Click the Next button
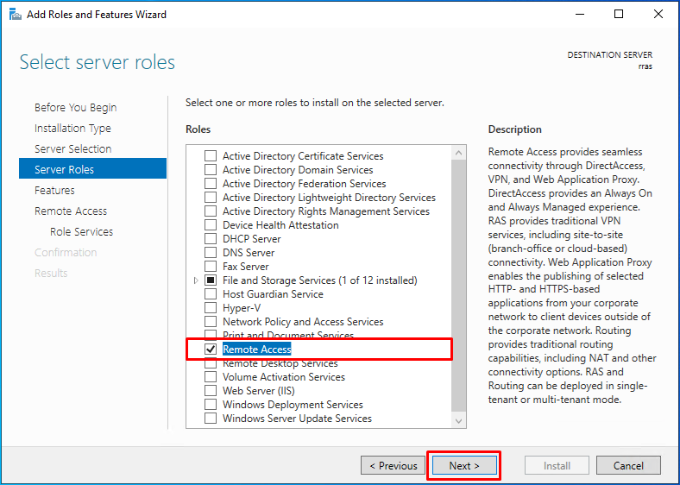This screenshot has width=680, height=485. [464, 465]
